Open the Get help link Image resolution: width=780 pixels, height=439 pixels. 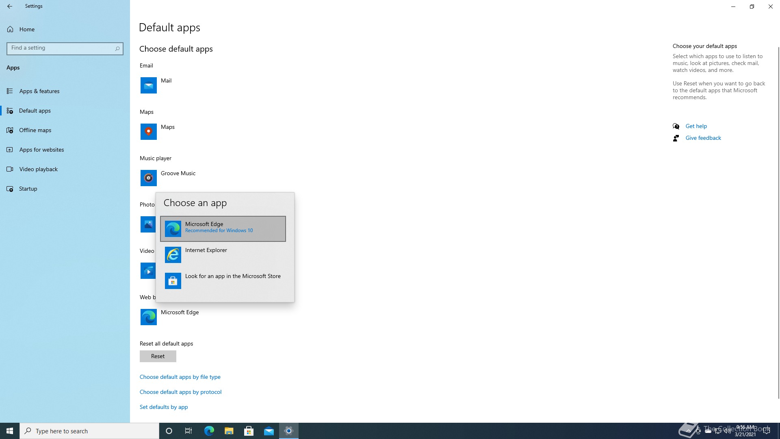(x=696, y=126)
